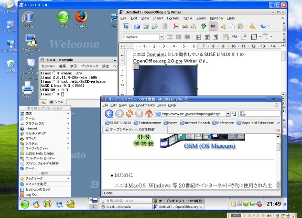
Task: Open the Table menu in Writer
Action: click(x=188, y=18)
